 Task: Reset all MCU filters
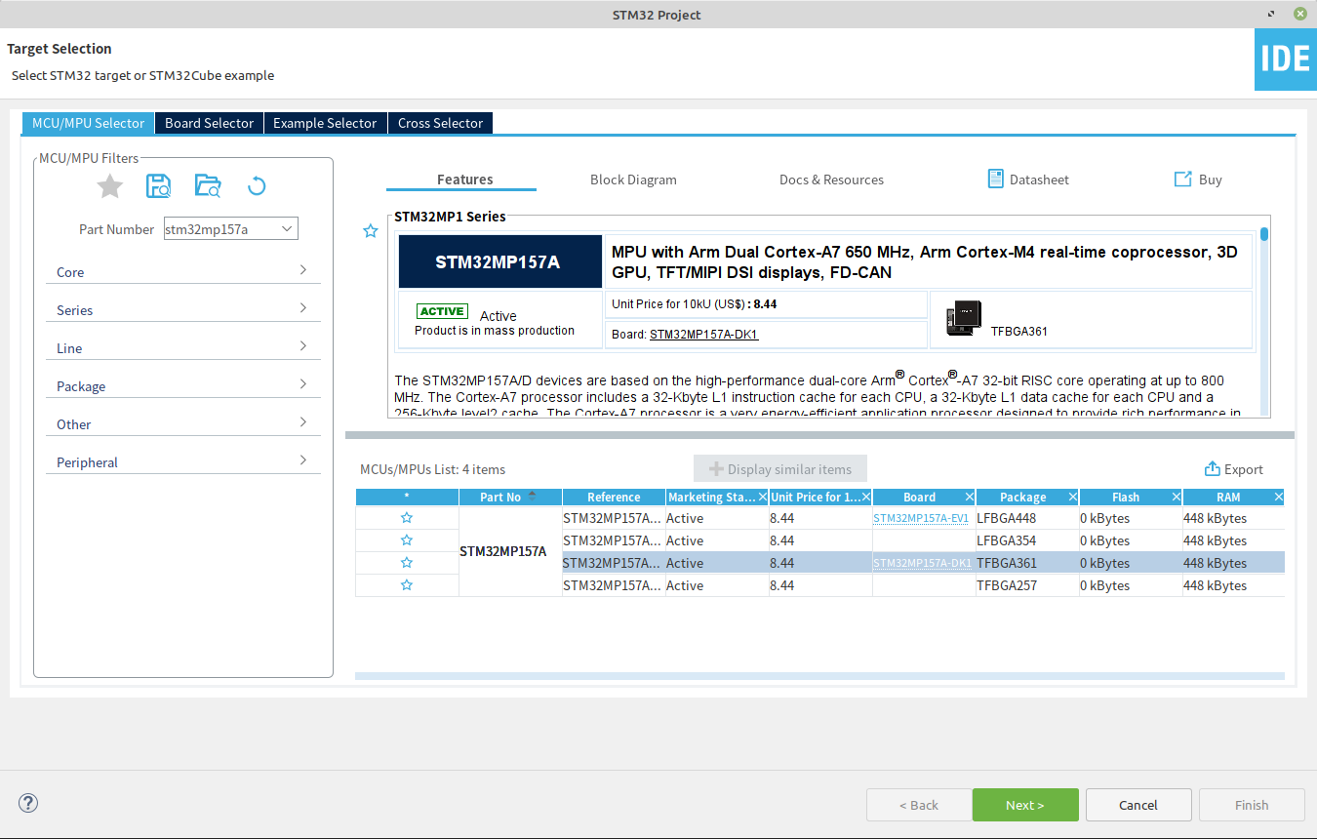click(x=257, y=185)
